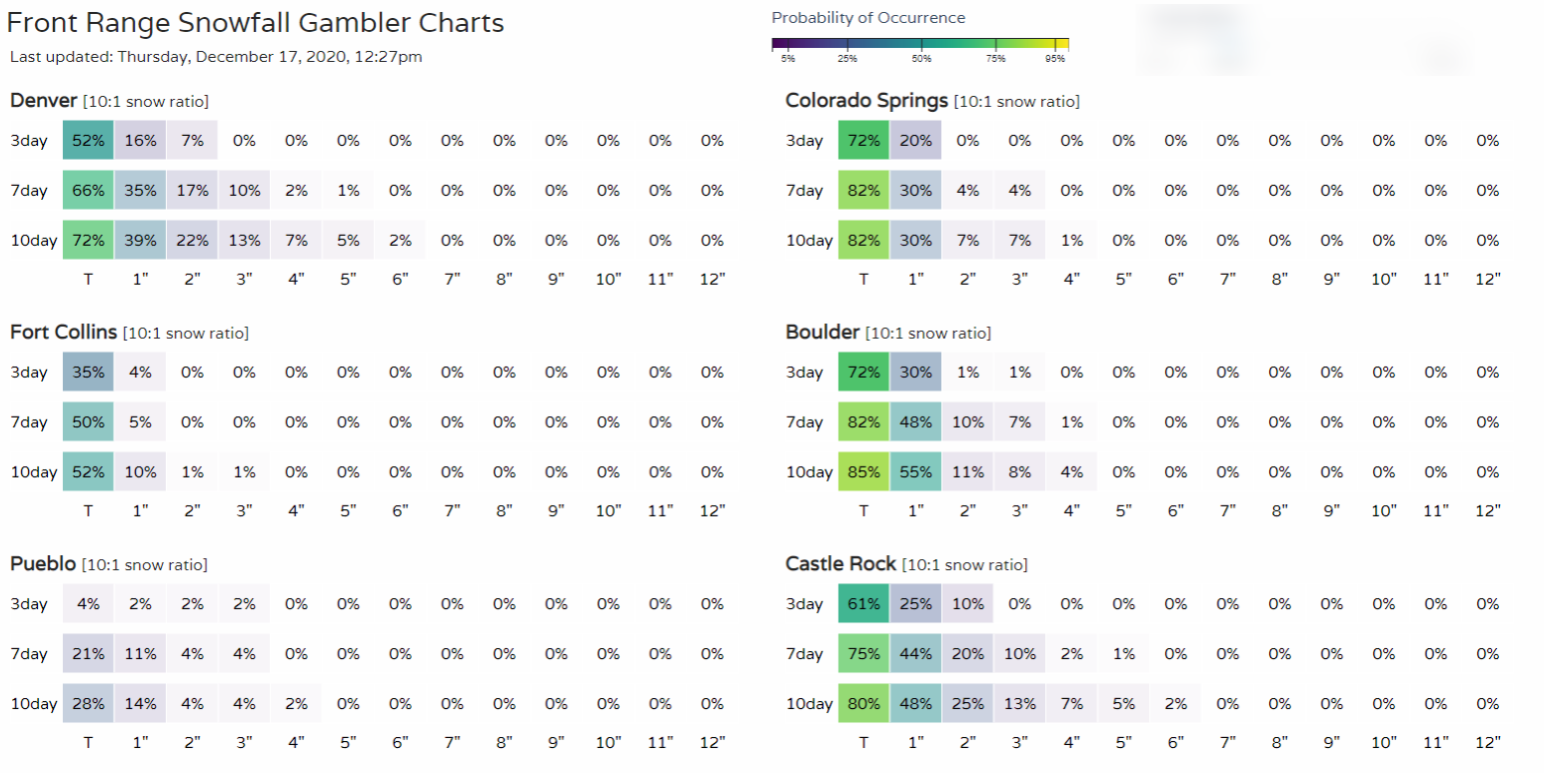This screenshot has width=1544, height=773.
Task: Click the Fort Collins heading
Action: point(63,332)
